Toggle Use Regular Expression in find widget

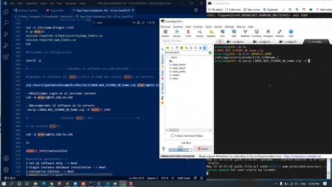click(143, 22)
